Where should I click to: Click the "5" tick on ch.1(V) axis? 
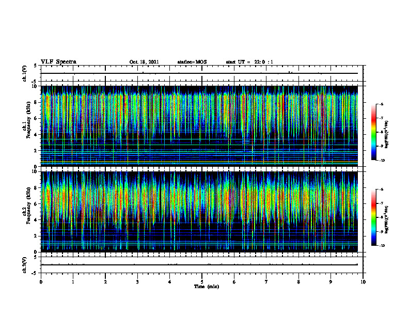[x=36, y=66]
